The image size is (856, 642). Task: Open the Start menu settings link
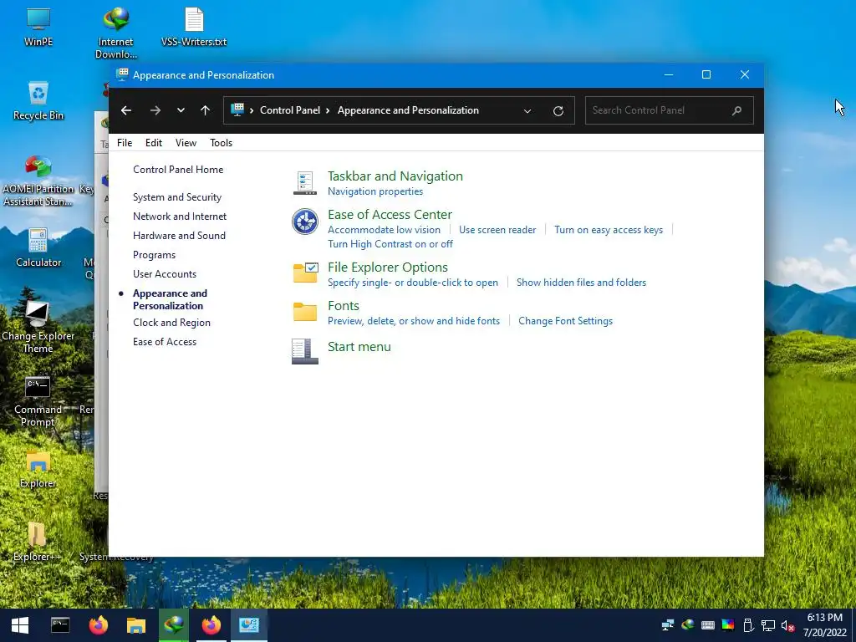(359, 347)
